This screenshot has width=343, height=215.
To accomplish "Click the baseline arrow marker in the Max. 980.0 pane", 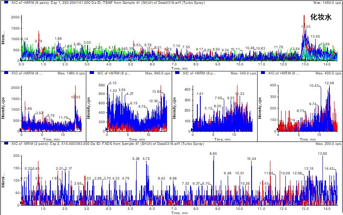I will click(107, 130).
